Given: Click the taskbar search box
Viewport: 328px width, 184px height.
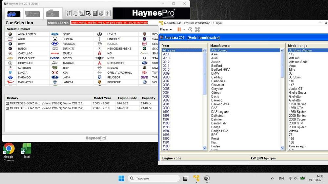Looking at the screenshot, I should 154,178.
